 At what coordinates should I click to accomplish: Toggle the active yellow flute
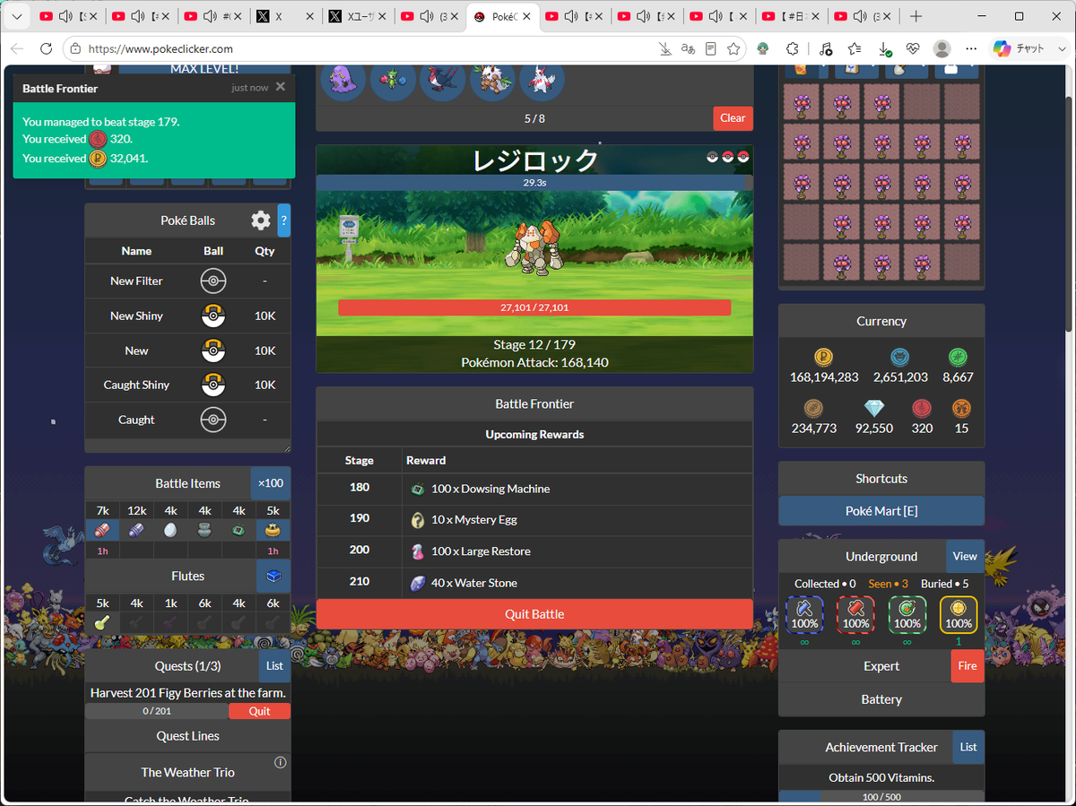tap(102, 622)
